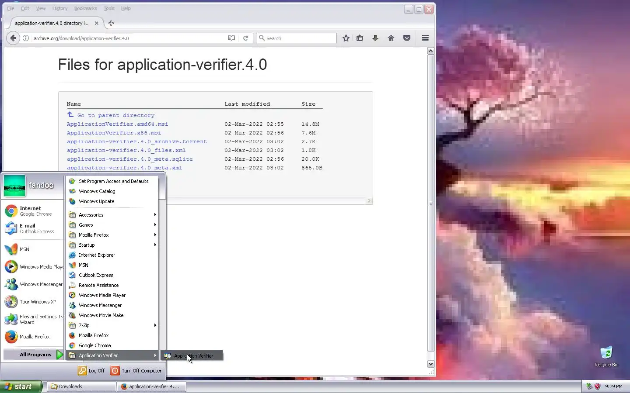Open the Firefox downloads arrow icon
Image resolution: width=630 pixels, height=393 pixels.
tap(375, 38)
